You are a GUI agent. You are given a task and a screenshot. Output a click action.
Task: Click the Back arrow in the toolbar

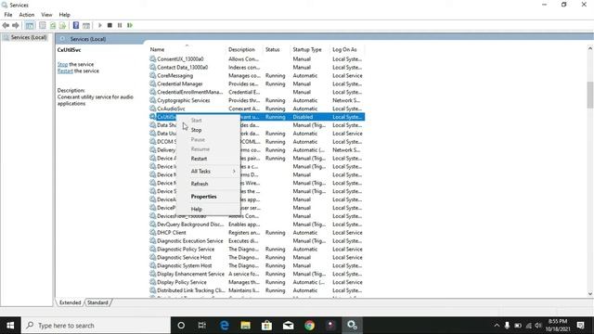click(6, 25)
